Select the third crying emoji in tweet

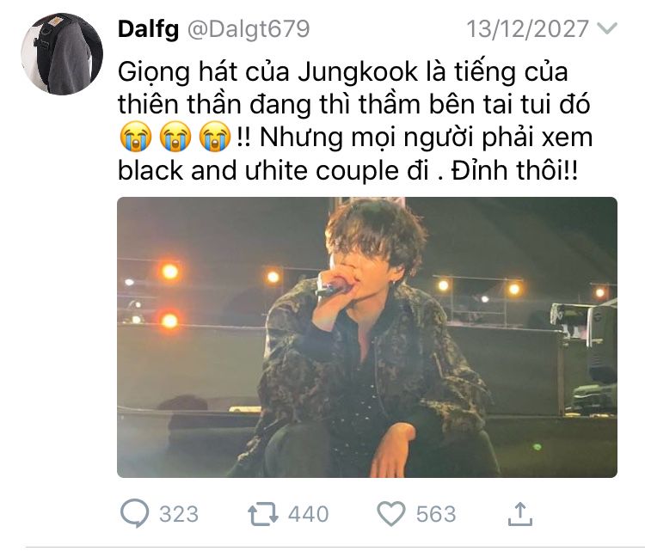pyautogui.click(x=215, y=137)
